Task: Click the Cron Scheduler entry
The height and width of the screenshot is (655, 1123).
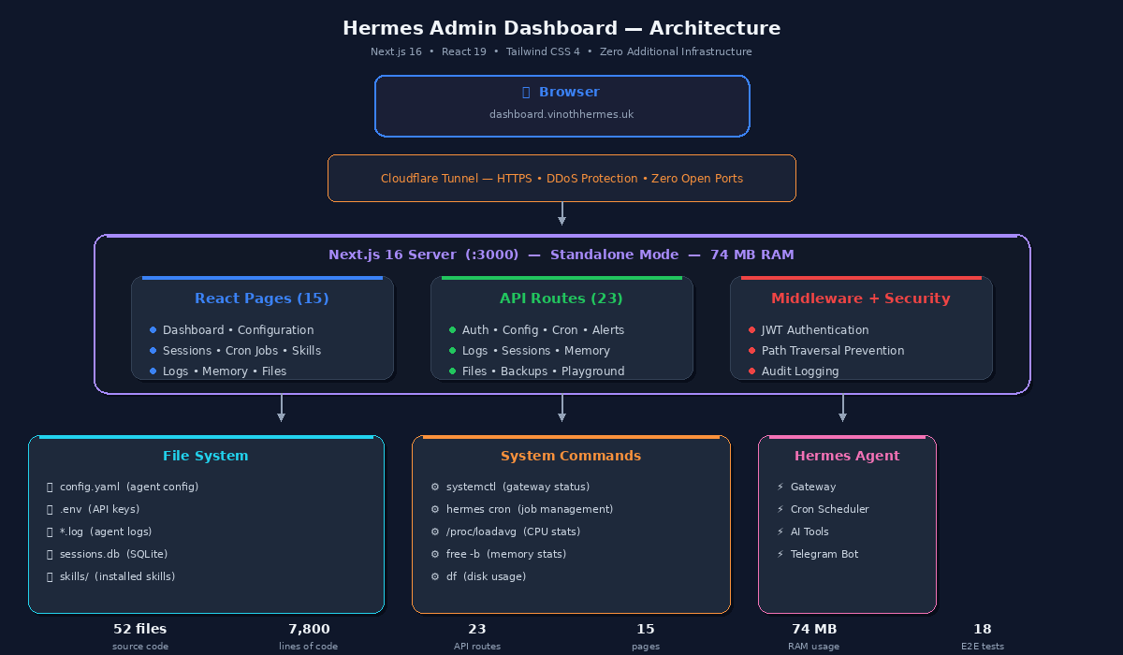Action: tap(830, 509)
